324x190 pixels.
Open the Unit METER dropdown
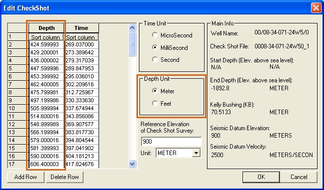pyautogui.click(x=196, y=153)
